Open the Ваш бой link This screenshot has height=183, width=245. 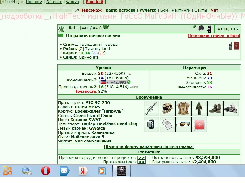tap(94, 2)
